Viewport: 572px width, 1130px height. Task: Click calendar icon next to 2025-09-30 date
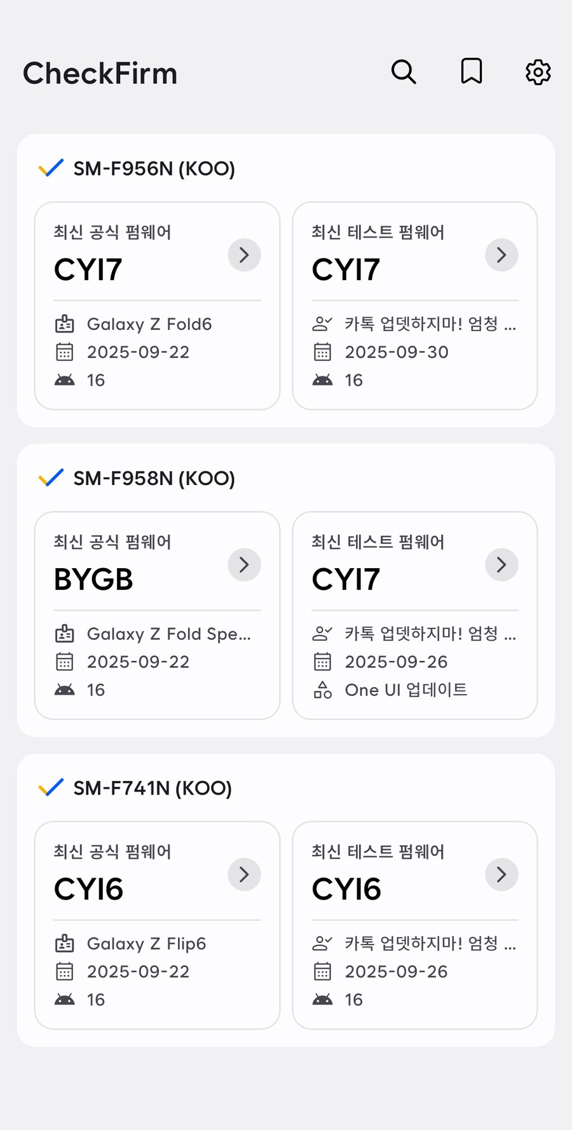tap(322, 351)
